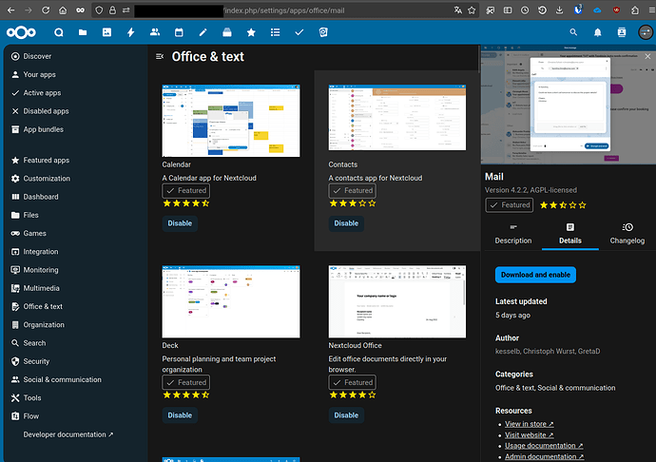Click the Nextcloud logo
The width and height of the screenshot is (656, 462).
(21, 32)
